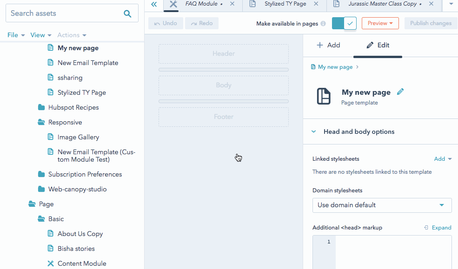Viewport: 458px width, 269px height.
Task: Switch to the Add tab
Action: click(x=328, y=45)
